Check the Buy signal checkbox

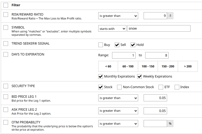[101, 45]
